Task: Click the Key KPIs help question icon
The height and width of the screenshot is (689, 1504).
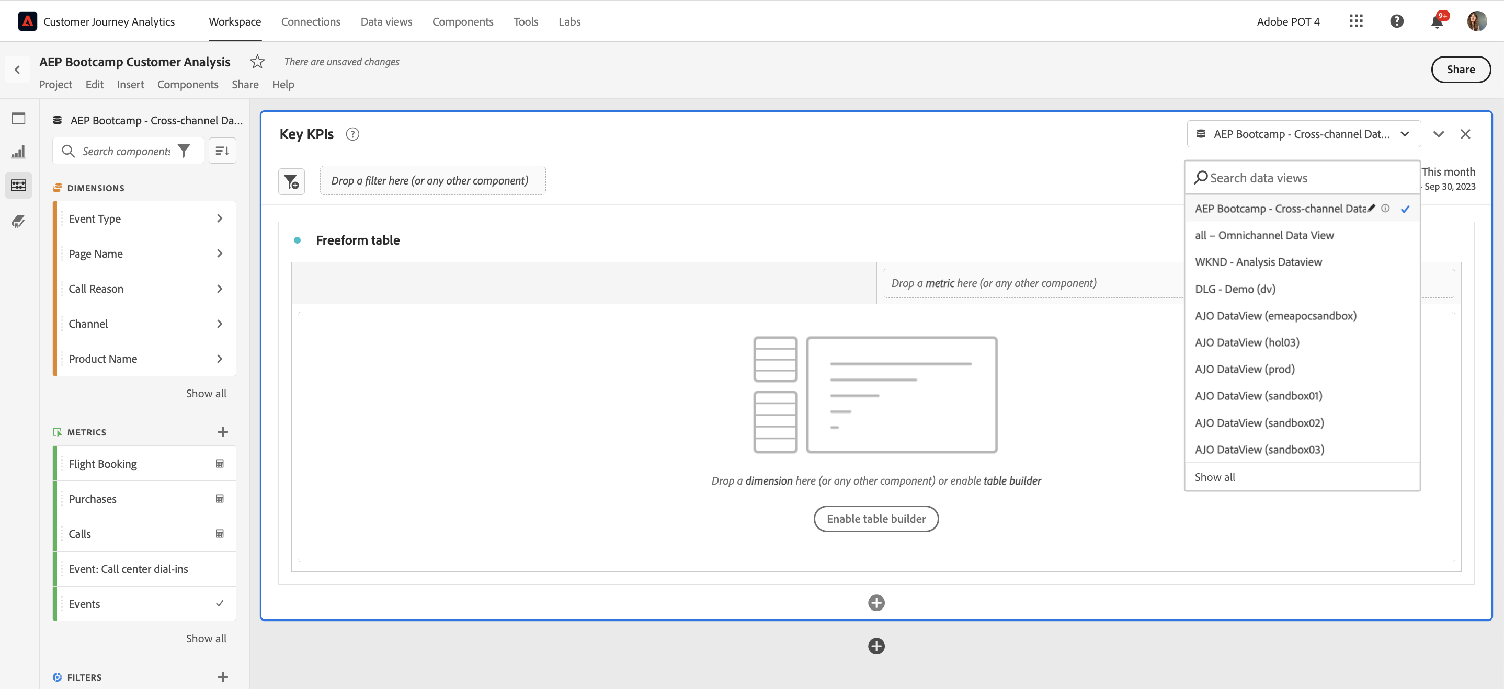Action: click(352, 134)
